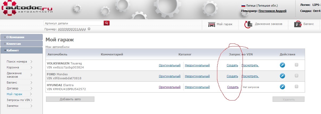Check the Volkswagen Touareg row checkbox

pyautogui.click(x=297, y=65)
